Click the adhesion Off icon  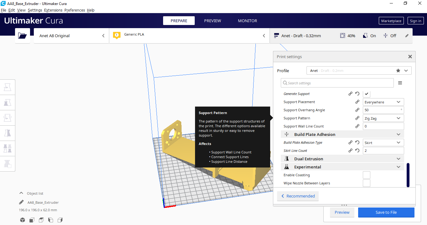(385, 36)
